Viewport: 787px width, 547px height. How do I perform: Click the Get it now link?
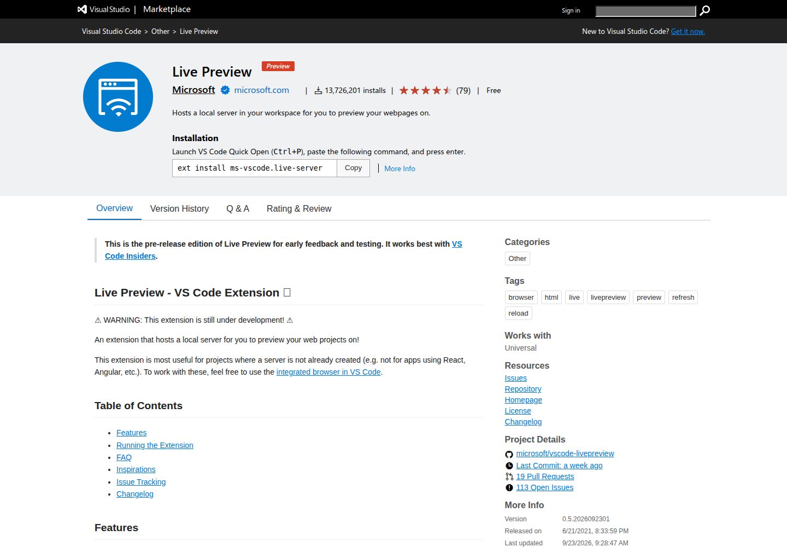pyautogui.click(x=688, y=31)
